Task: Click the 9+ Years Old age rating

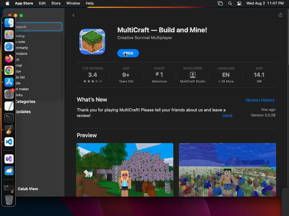Action: coord(126,75)
